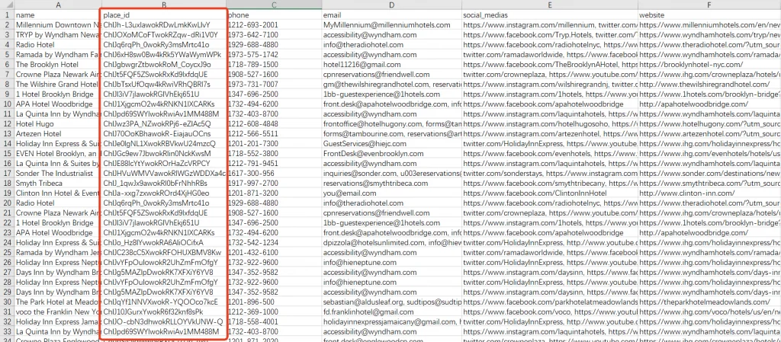Select 'Sonder The Industrialist' cell

58,174
